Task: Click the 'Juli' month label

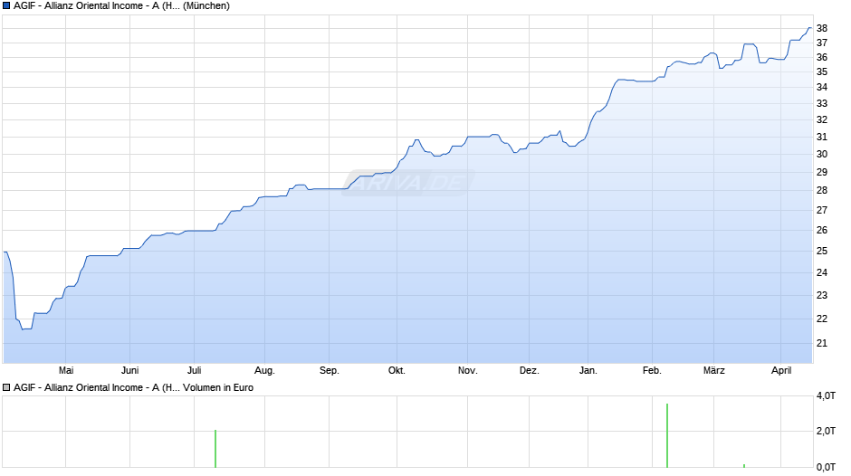Action: point(195,370)
